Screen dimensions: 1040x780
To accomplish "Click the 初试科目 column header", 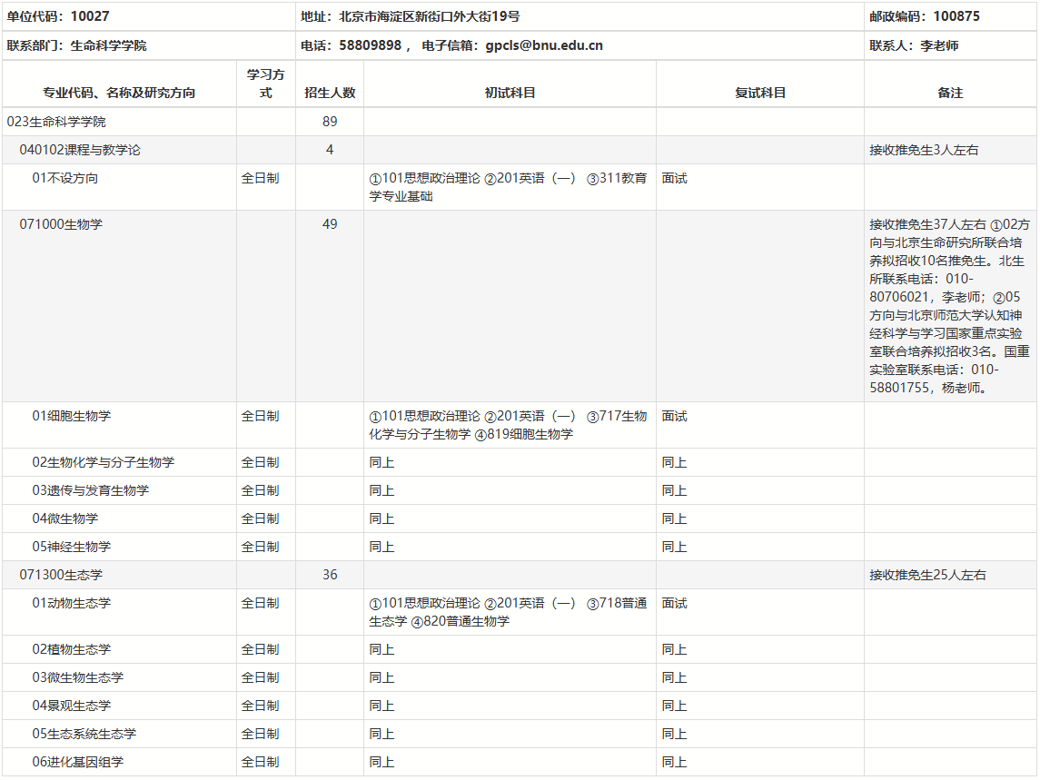I will pos(510,93).
